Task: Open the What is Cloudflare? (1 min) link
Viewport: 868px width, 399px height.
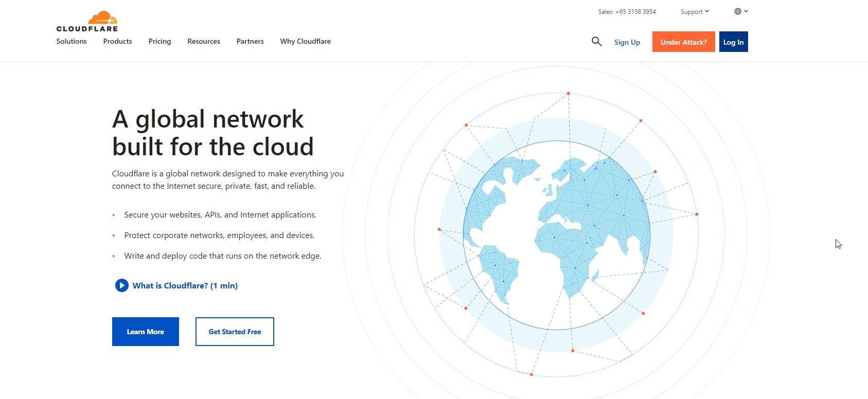Action: [185, 285]
